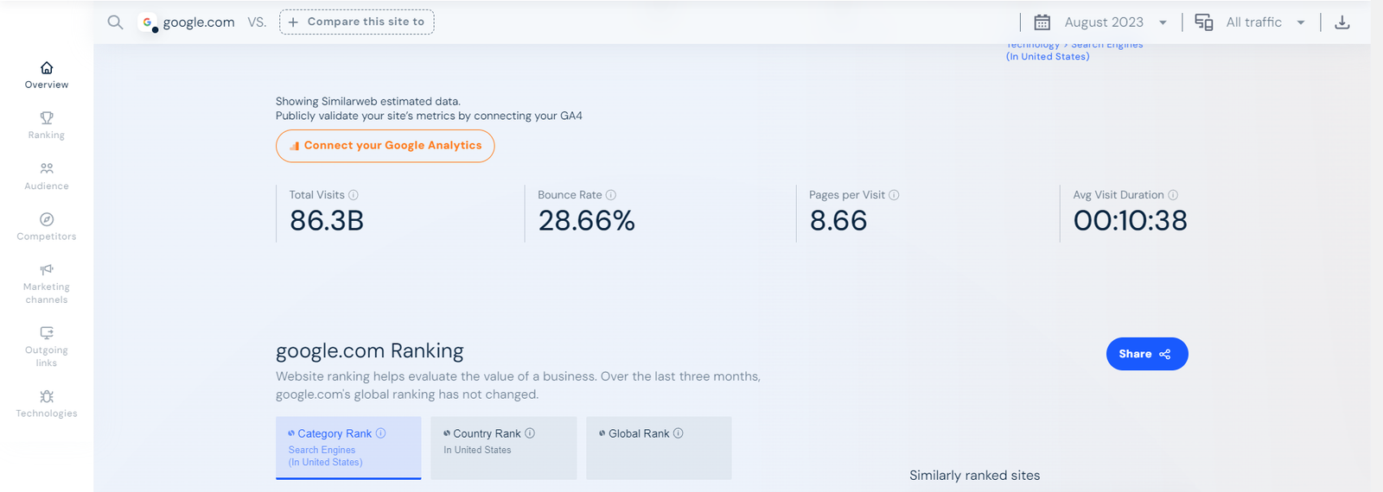Show info for Bounce Rate
1383x492 pixels.
click(x=611, y=195)
